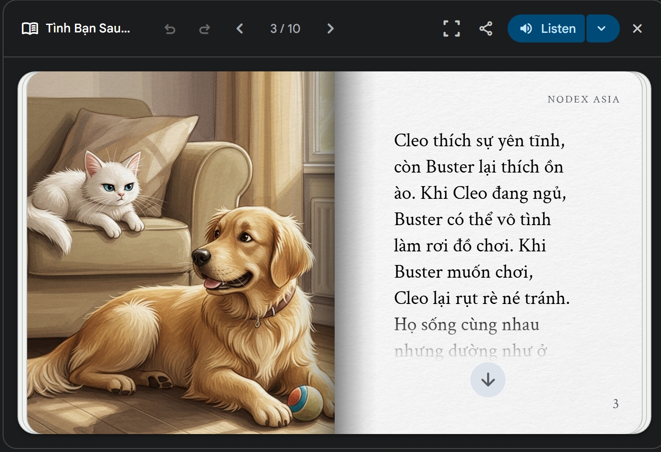The image size is (661, 452).
Task: Click the open book icon beside the title
Action: pos(30,28)
